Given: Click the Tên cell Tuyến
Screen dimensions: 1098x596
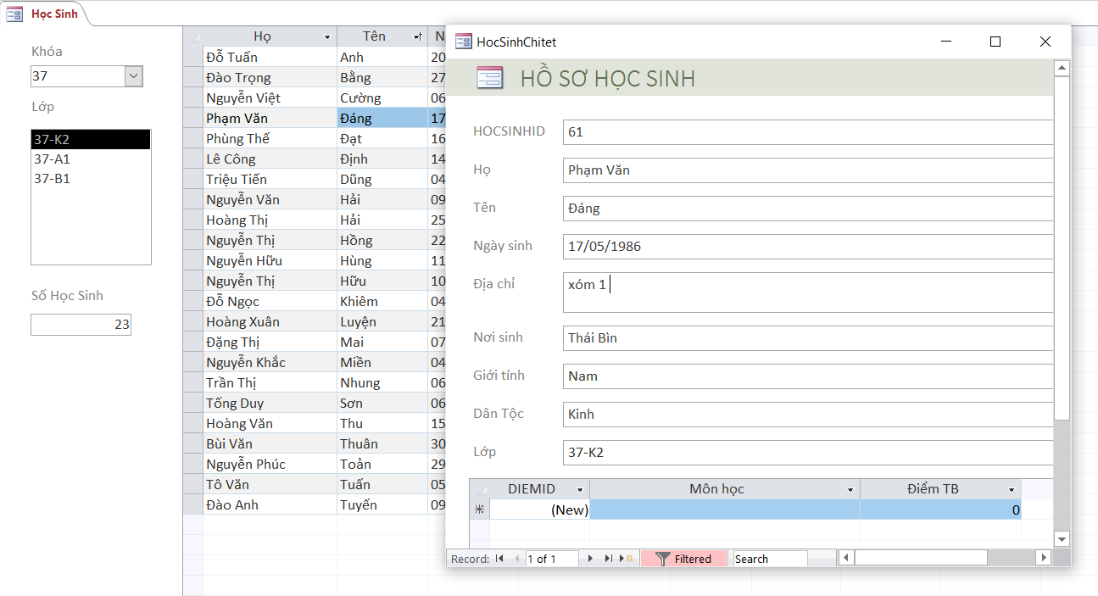Looking at the screenshot, I should tap(382, 504).
